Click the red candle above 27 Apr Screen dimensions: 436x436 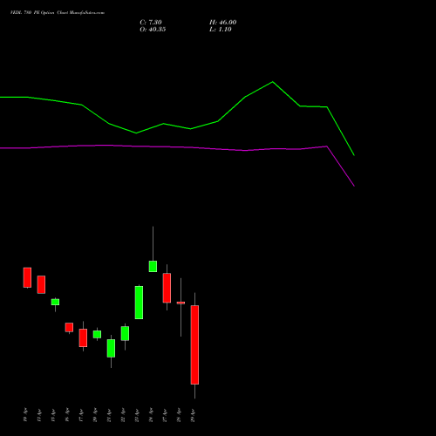167,288
